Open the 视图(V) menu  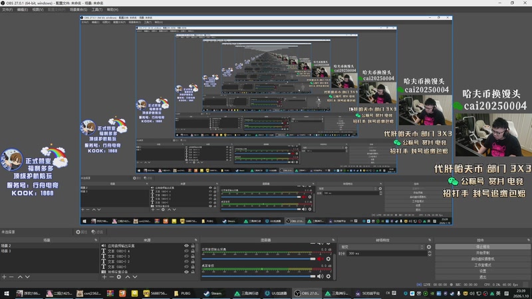pyautogui.click(x=38, y=9)
